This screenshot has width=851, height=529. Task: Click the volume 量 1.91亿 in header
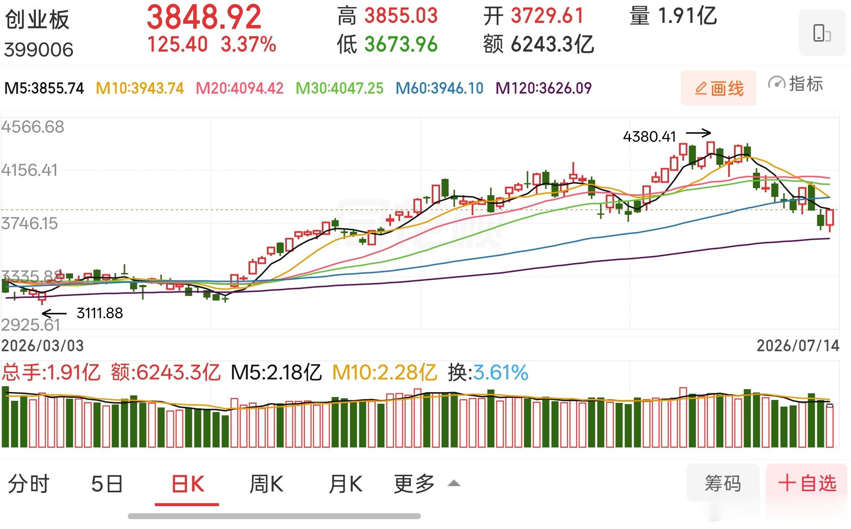coord(673,16)
